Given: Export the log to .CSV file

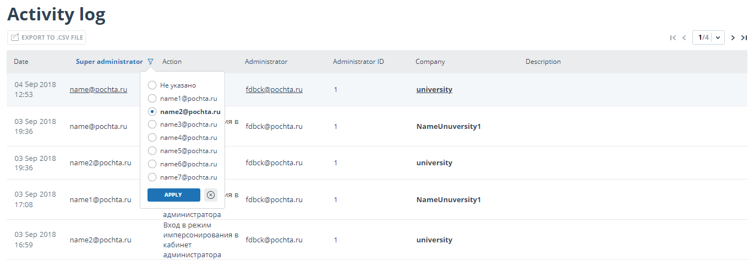Looking at the screenshot, I should pyautogui.click(x=47, y=37).
